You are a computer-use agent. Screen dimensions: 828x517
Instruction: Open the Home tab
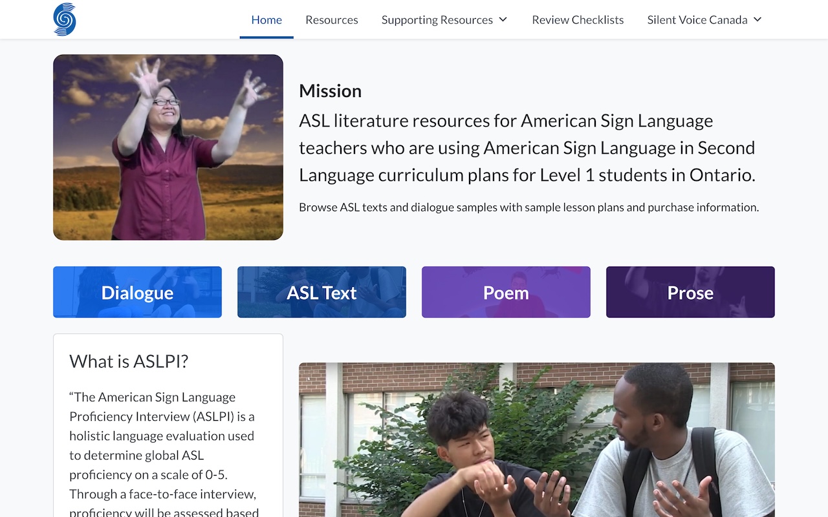[267, 19]
